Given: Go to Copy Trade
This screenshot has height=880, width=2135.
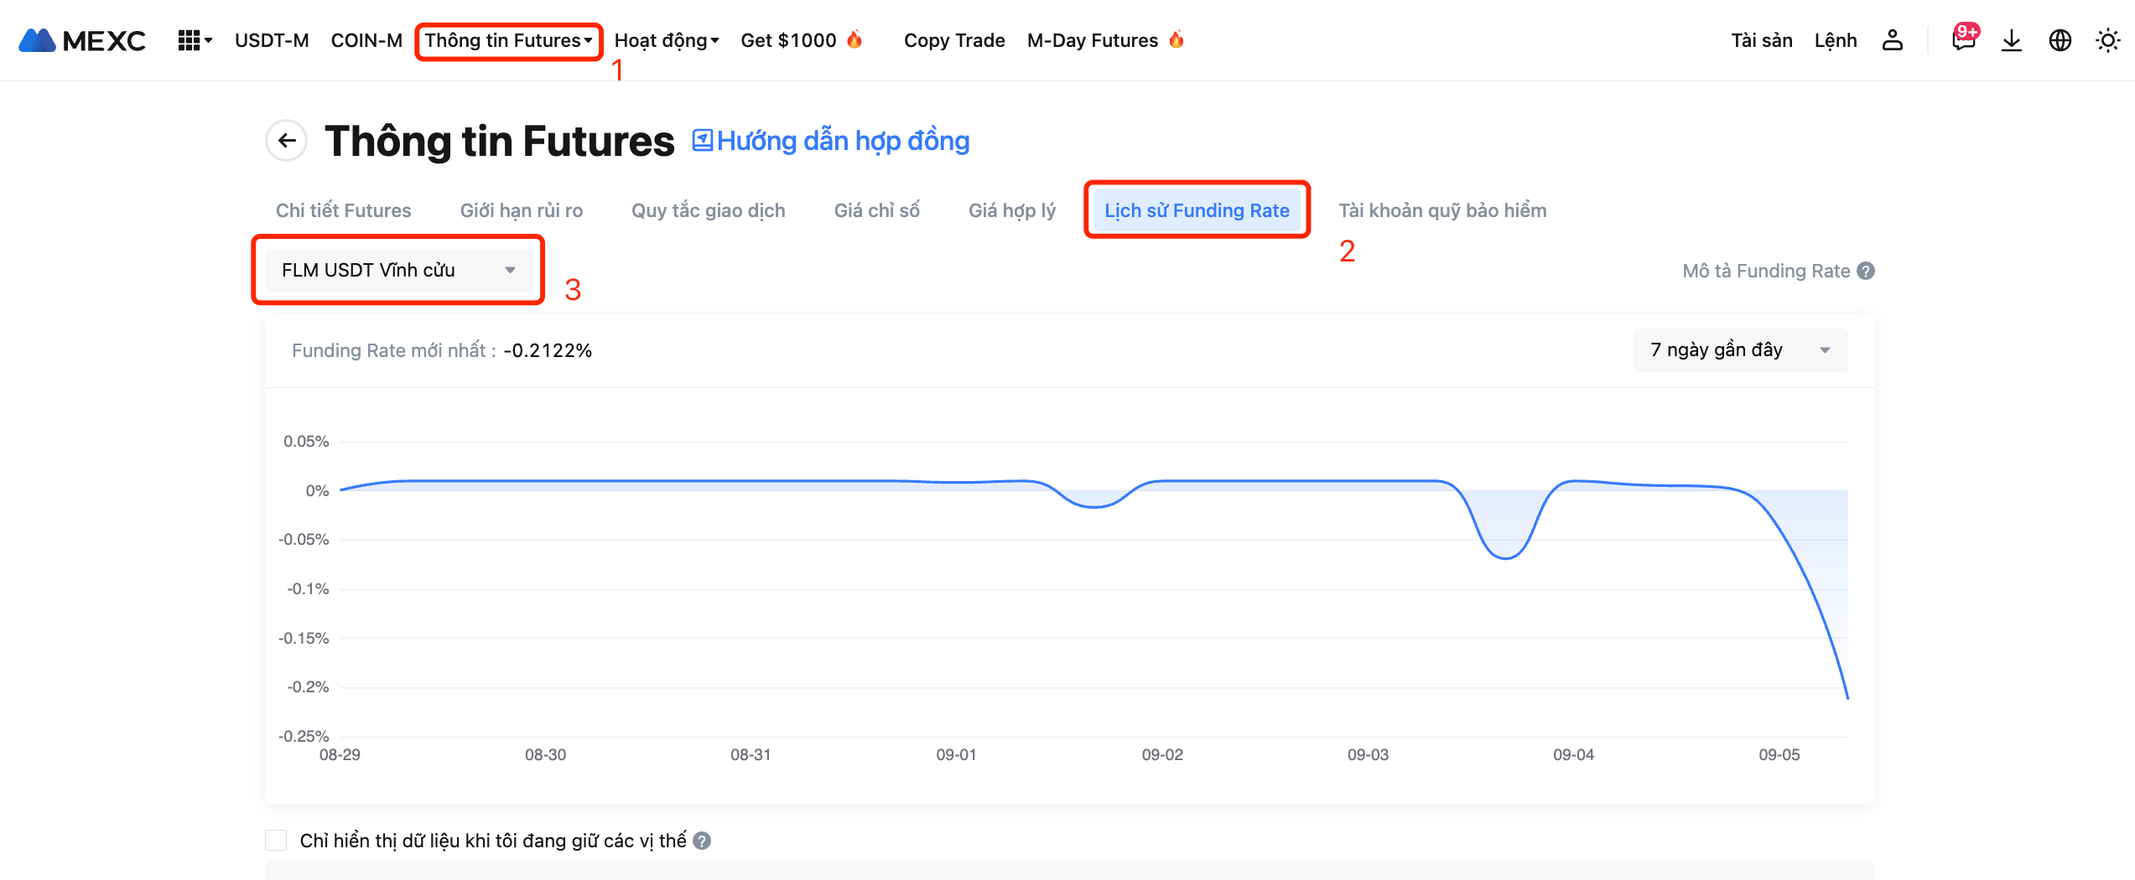Looking at the screenshot, I should [x=953, y=40].
